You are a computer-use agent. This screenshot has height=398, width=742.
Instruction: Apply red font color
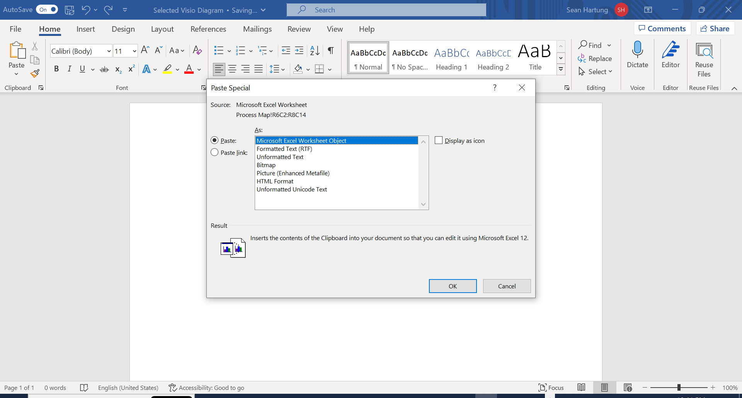point(189,69)
